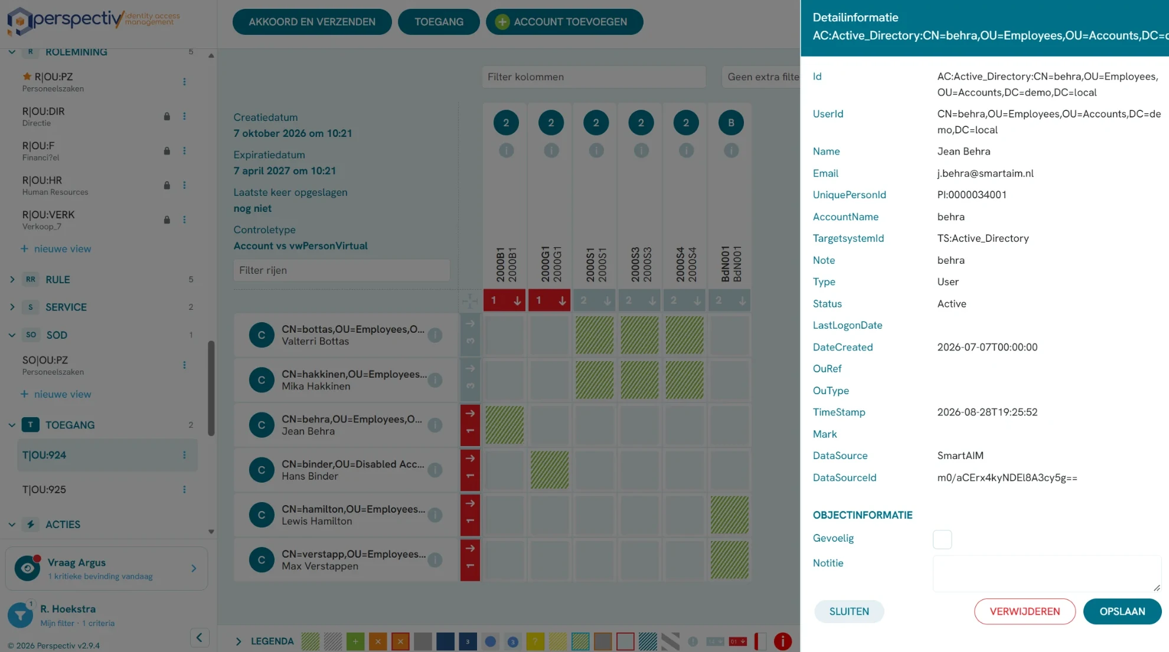The image size is (1169, 652).
Task: Toggle hatched cell for Max Verstappen BdN001
Action: pyautogui.click(x=730, y=560)
